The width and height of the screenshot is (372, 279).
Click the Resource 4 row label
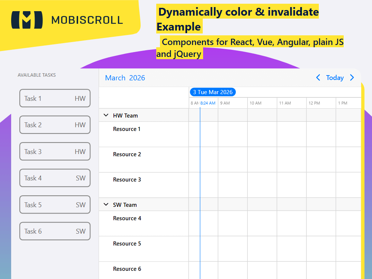click(x=127, y=218)
